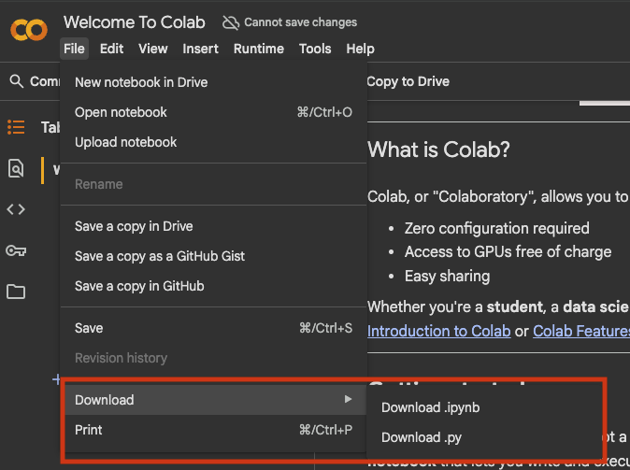
Task: Click the Copy to Drive button
Action: pyautogui.click(x=408, y=81)
